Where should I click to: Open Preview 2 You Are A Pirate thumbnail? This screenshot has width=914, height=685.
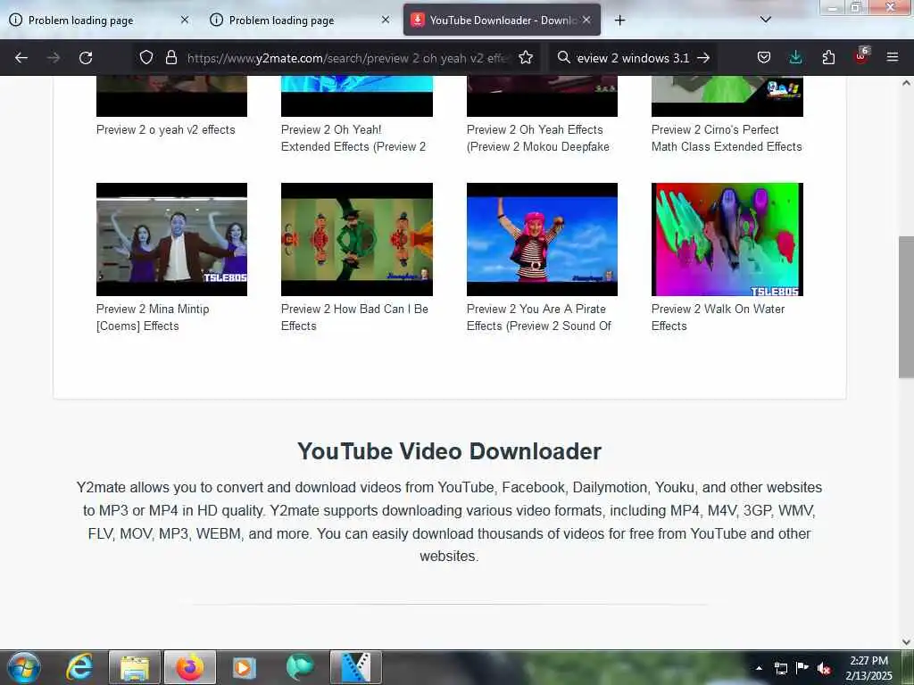pos(542,239)
